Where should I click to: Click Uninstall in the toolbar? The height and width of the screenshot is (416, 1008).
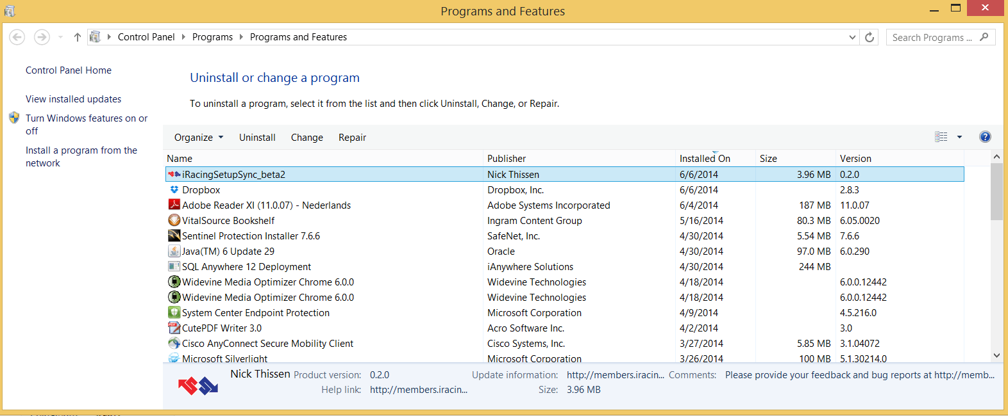[x=257, y=138]
